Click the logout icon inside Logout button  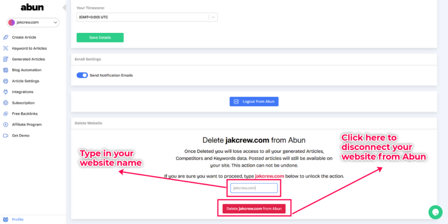click(x=236, y=101)
